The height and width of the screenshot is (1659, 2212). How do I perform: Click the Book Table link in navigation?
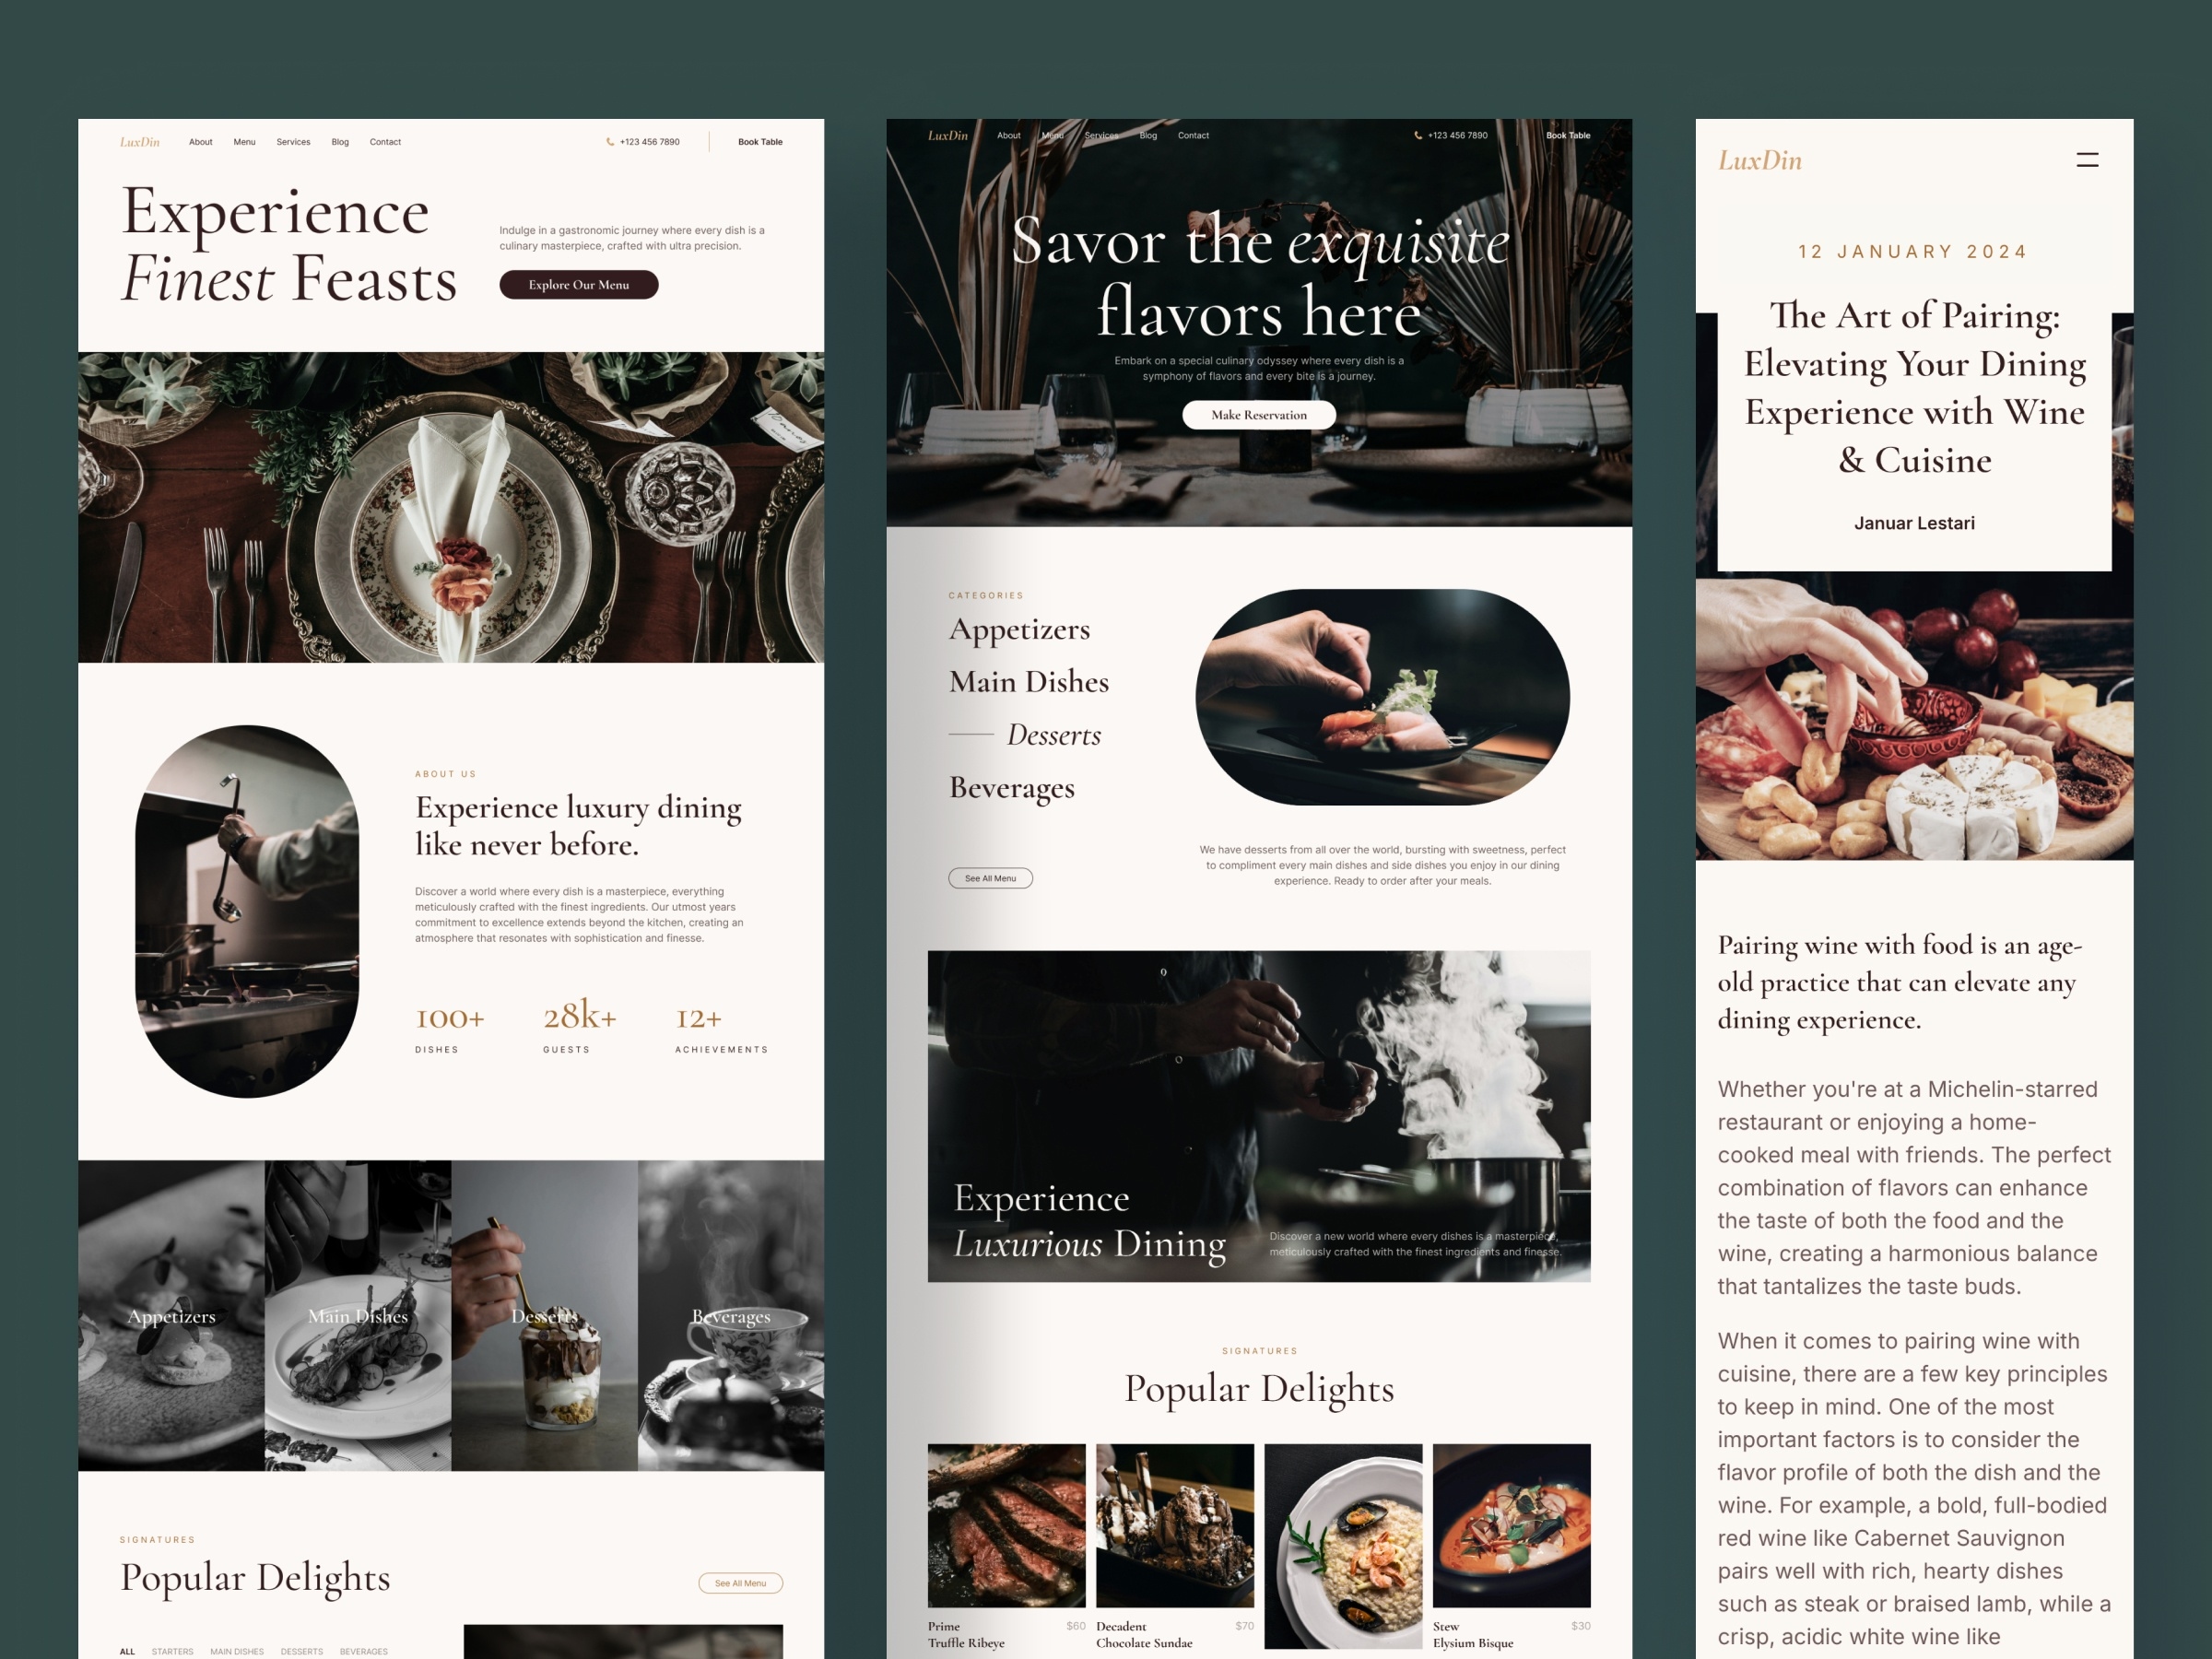(763, 141)
